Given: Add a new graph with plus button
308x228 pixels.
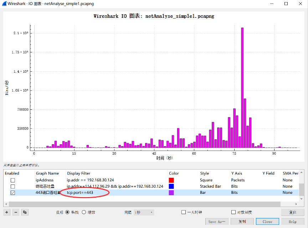Looking at the screenshot, I should [7, 212].
